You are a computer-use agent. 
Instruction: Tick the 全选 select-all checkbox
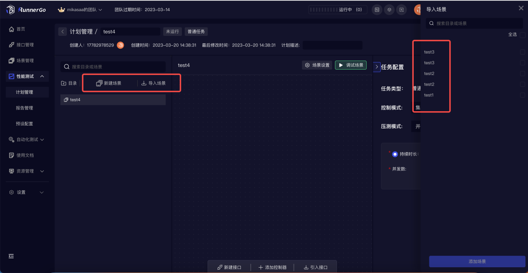[523, 35]
